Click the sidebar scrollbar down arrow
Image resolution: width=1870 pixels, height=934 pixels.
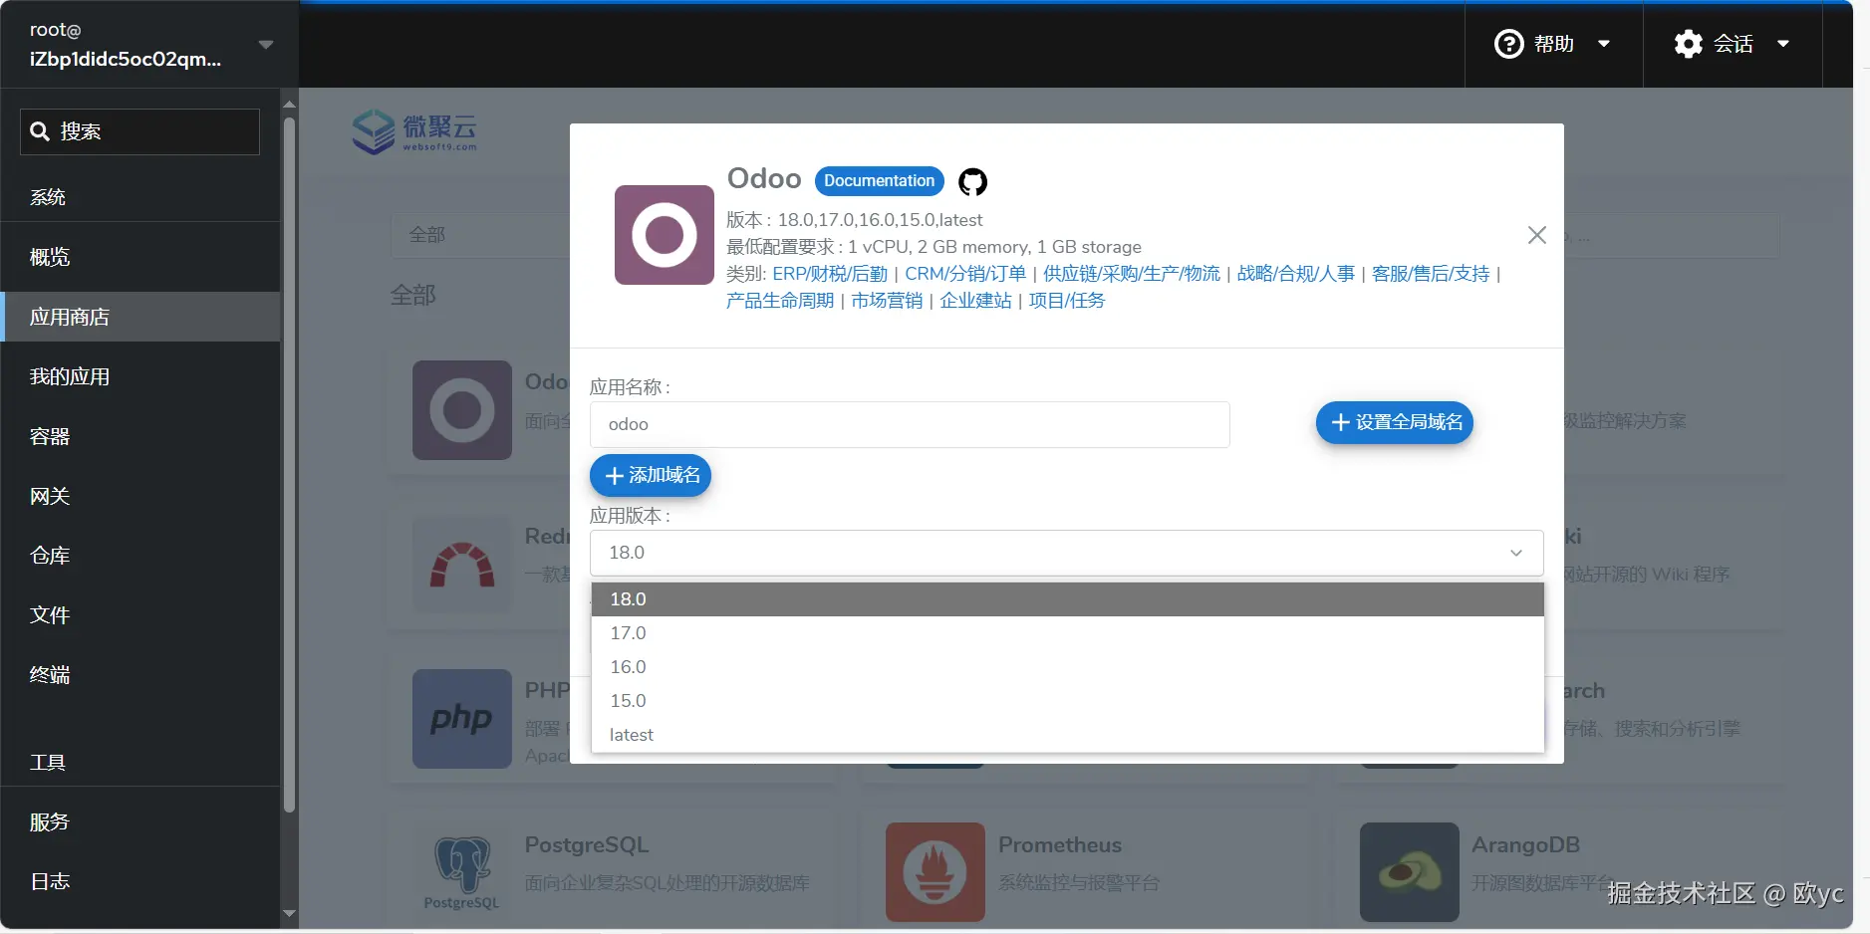tap(290, 913)
